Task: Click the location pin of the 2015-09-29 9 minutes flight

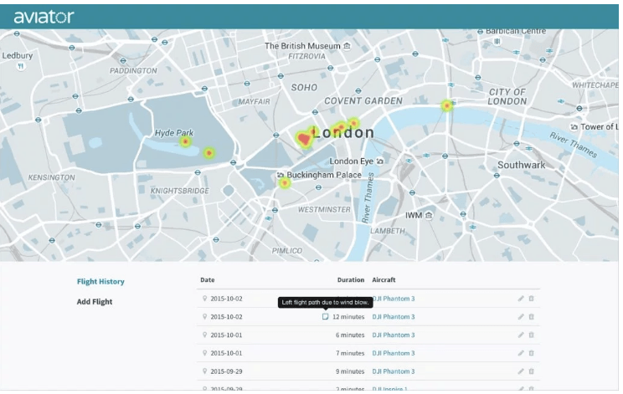Action: tap(204, 371)
